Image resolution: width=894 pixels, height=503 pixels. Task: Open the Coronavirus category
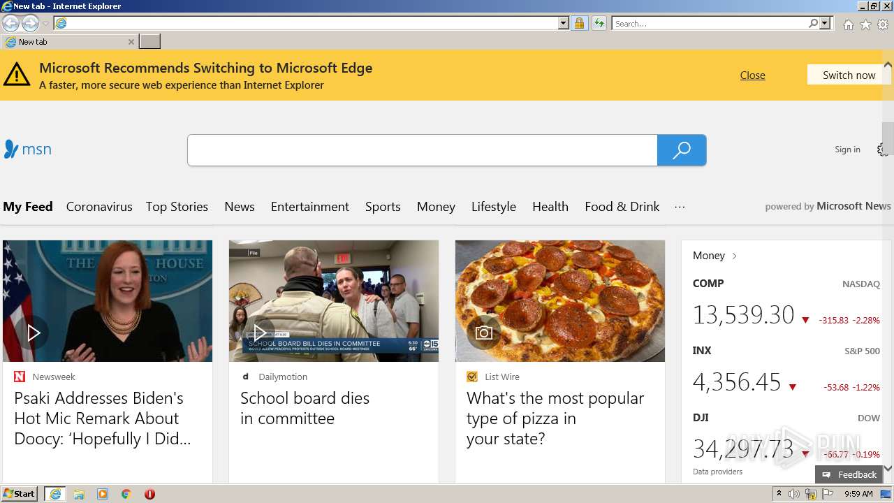point(99,207)
